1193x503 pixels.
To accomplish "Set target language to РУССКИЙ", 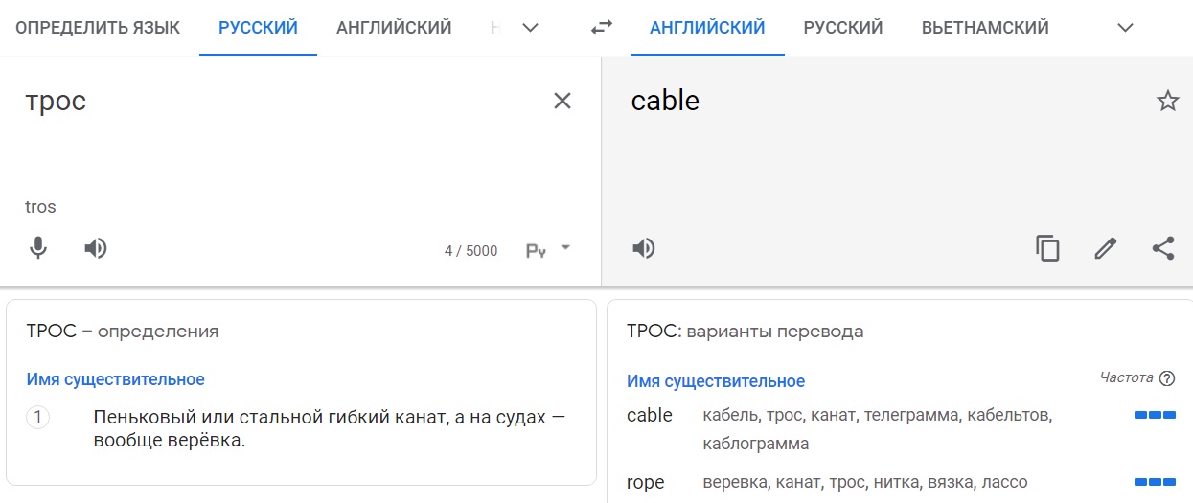I will coord(843,28).
